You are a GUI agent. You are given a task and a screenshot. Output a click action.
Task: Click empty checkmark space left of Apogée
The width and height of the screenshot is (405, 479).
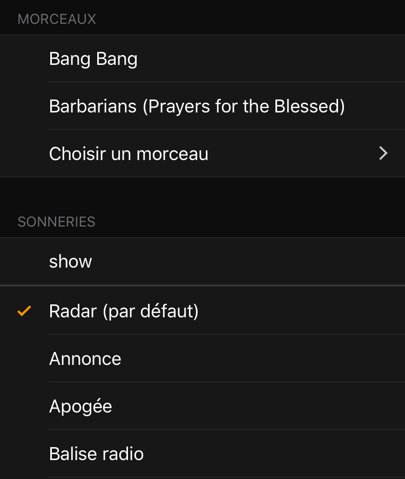coord(24,407)
